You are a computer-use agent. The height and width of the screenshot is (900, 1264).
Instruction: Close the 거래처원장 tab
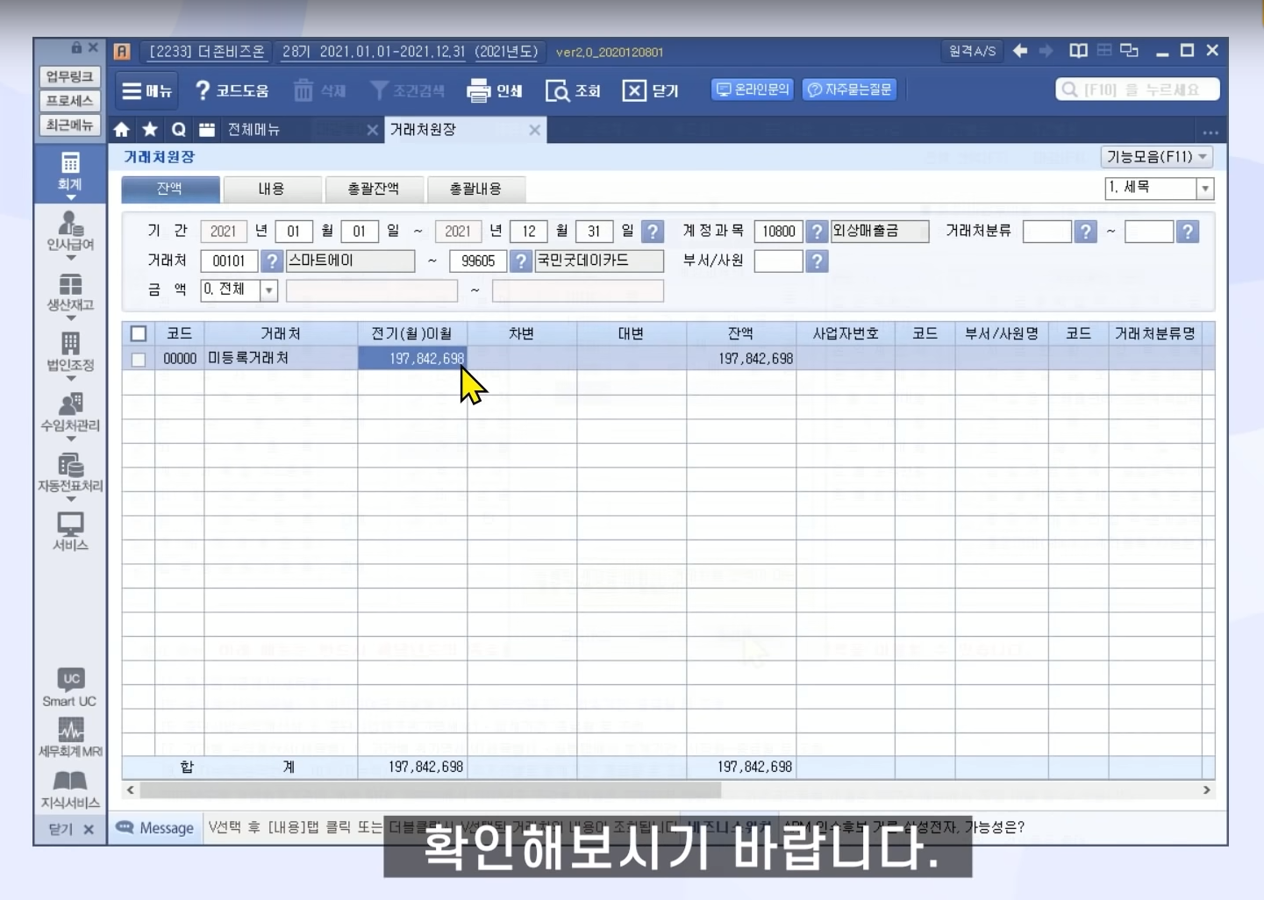(534, 130)
